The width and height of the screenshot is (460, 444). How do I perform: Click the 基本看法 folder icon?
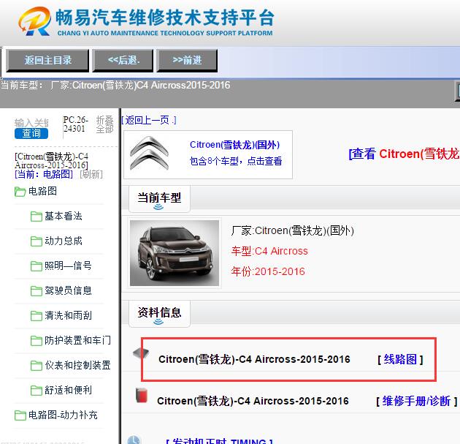pos(37,217)
